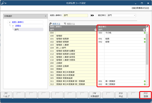This screenshot has height=103, width=152.
Task: Click the OBC商事株式会社 company name
Action: tap(140, 8)
